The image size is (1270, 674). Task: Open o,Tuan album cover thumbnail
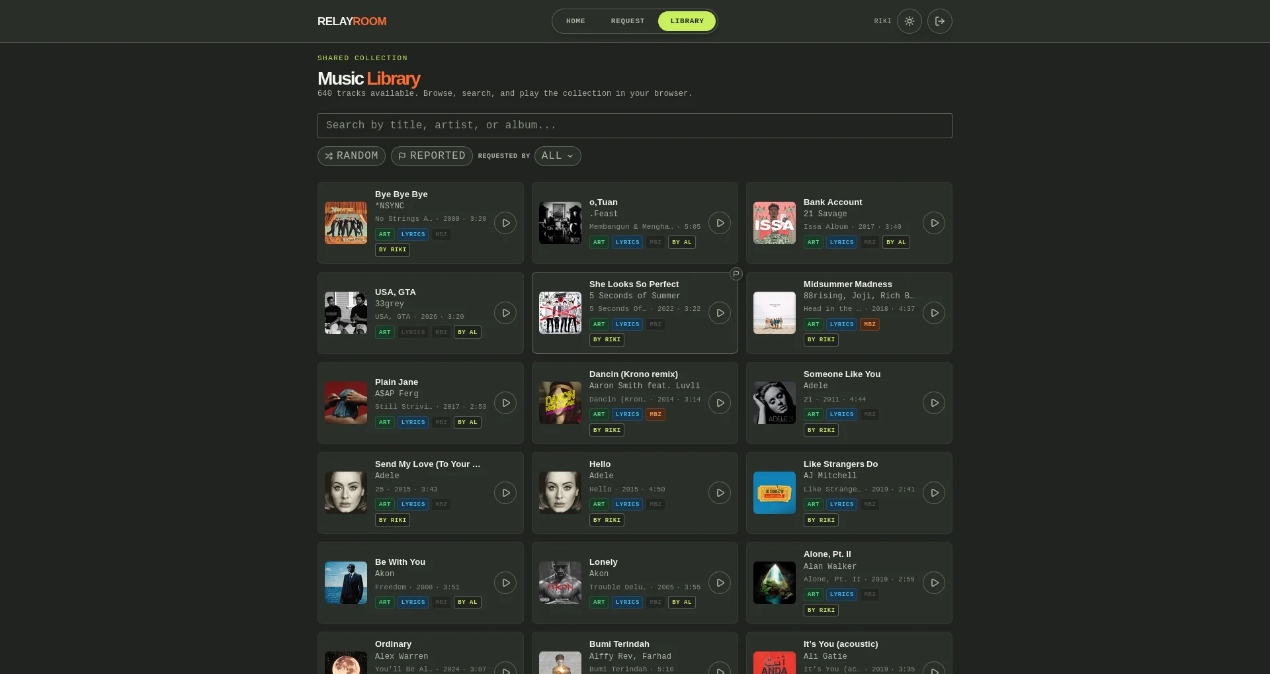tap(560, 223)
